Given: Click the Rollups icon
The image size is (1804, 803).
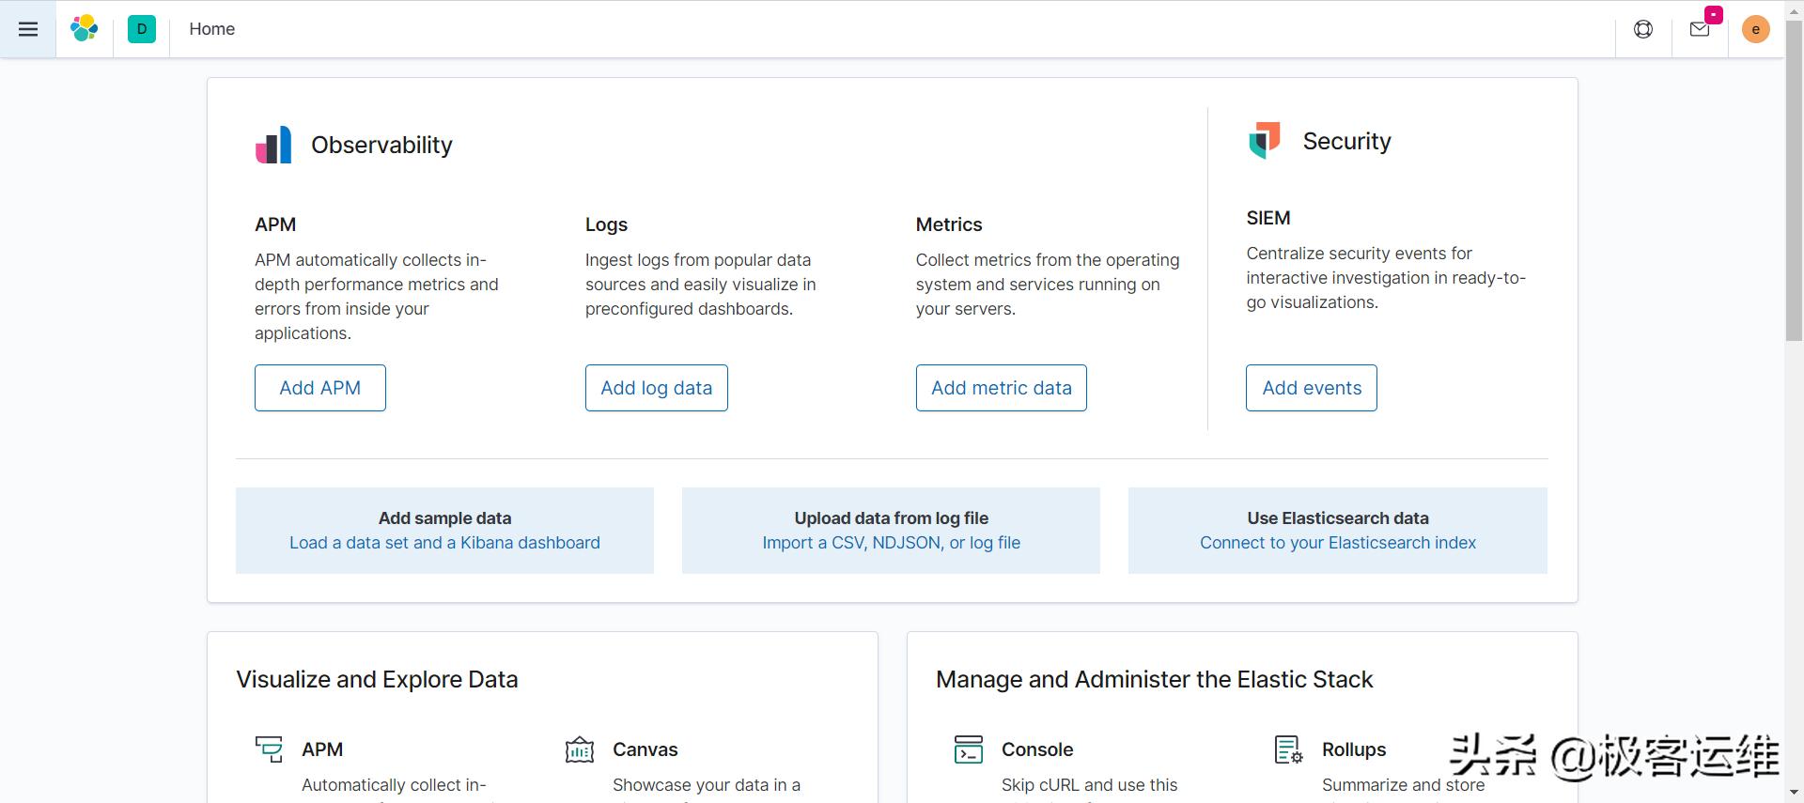Looking at the screenshot, I should pos(1288,749).
